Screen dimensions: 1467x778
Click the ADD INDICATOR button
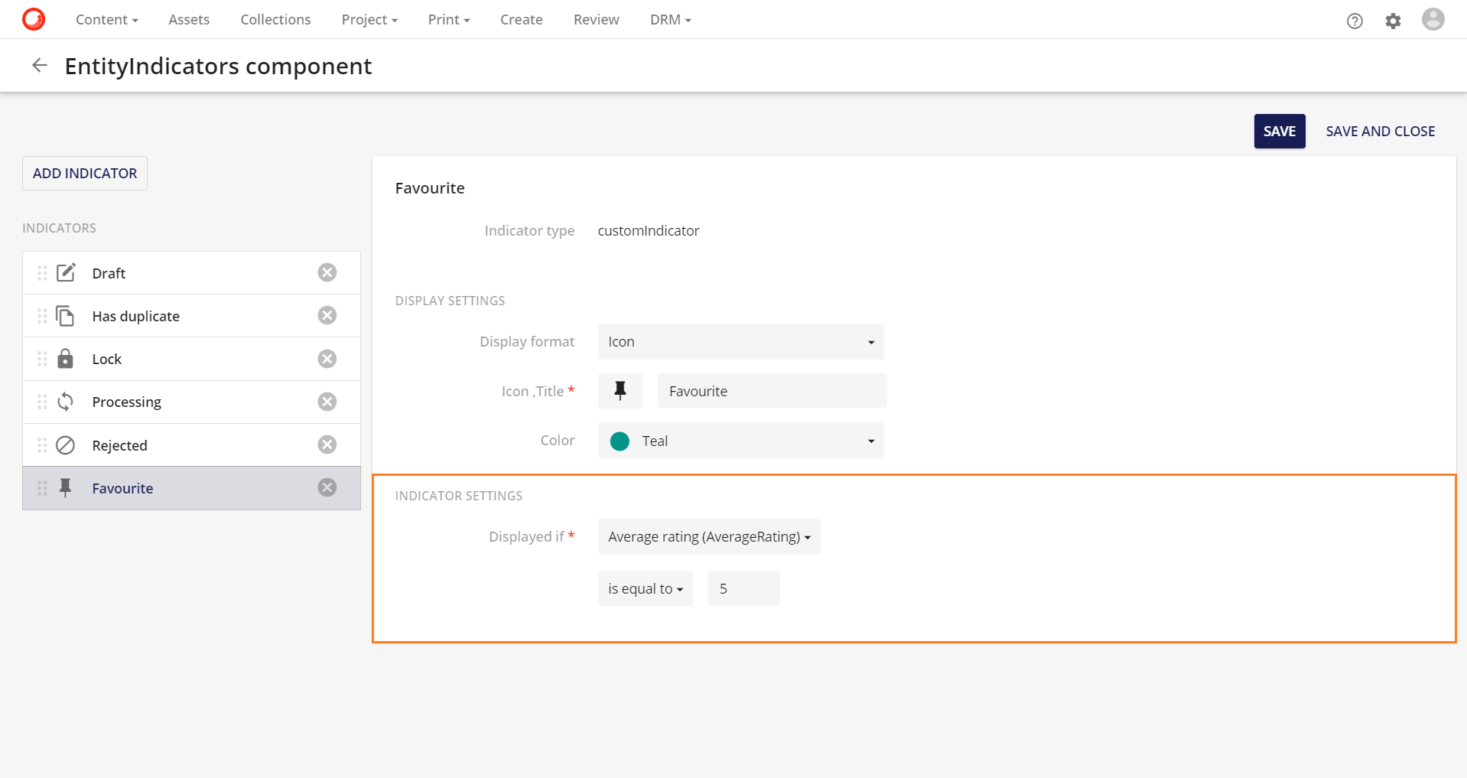click(x=84, y=173)
